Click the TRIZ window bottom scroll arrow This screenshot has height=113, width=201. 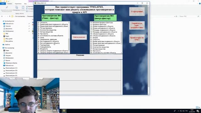pos(149,94)
